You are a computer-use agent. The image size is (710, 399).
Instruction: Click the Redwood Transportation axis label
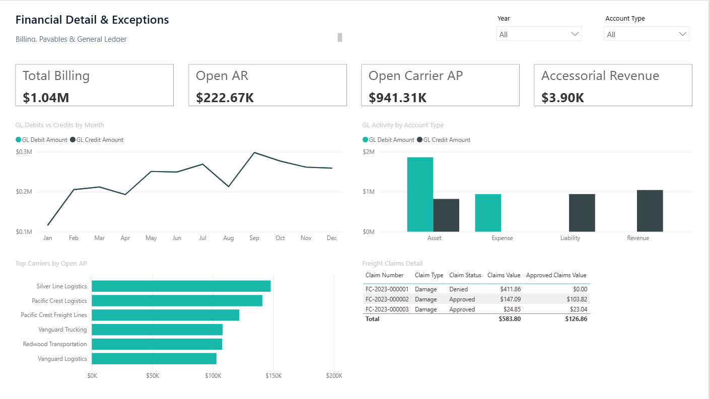[x=55, y=344]
